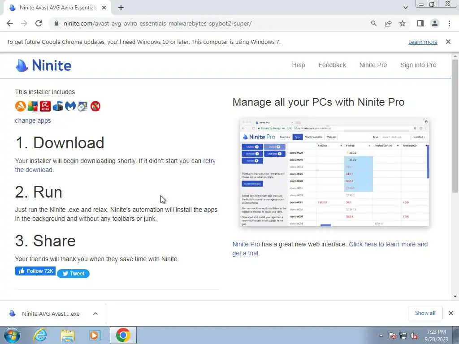This screenshot has width=459, height=344.
Task: Open the Chrome profile menu
Action: (x=435, y=23)
